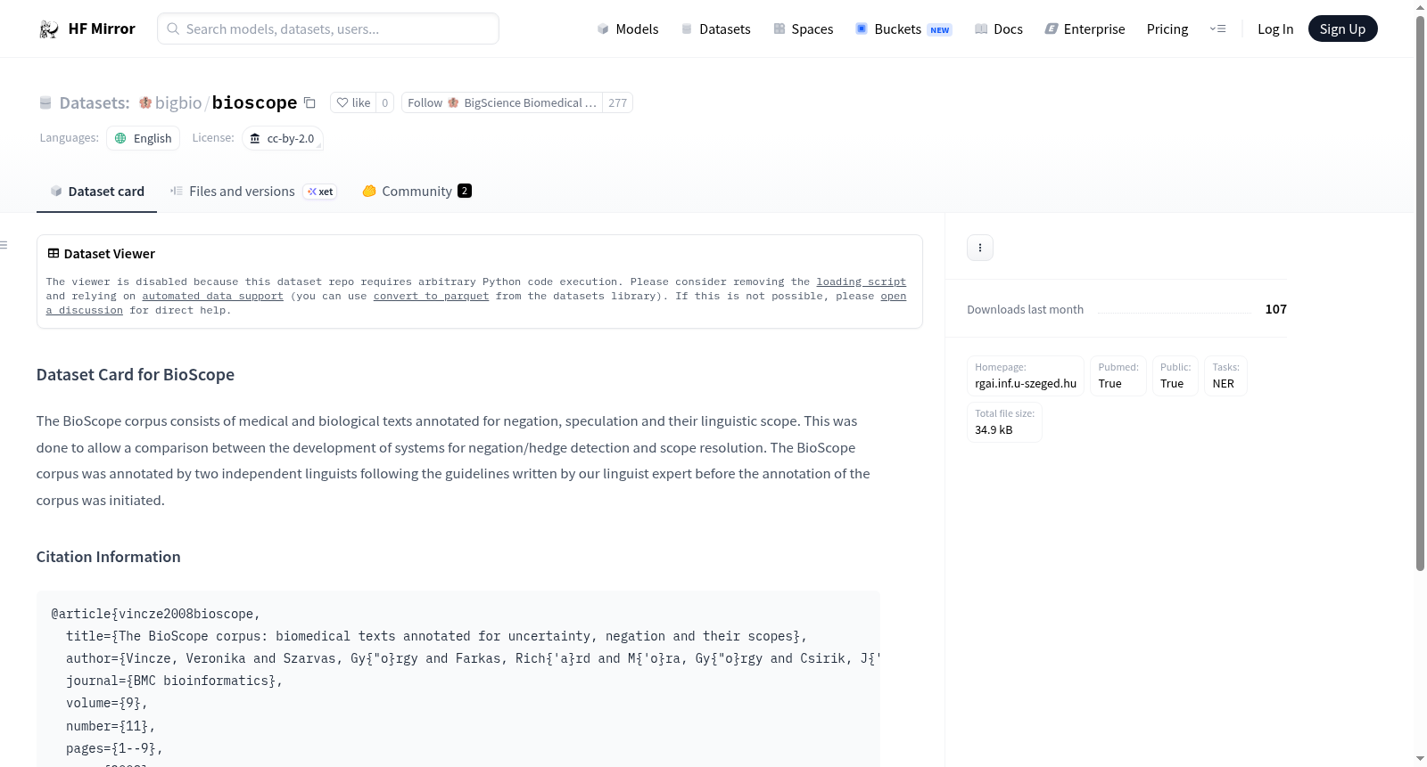Image resolution: width=1427 pixels, height=767 pixels.
Task: Click the NEW badge next to Buckets
Action: [940, 29]
